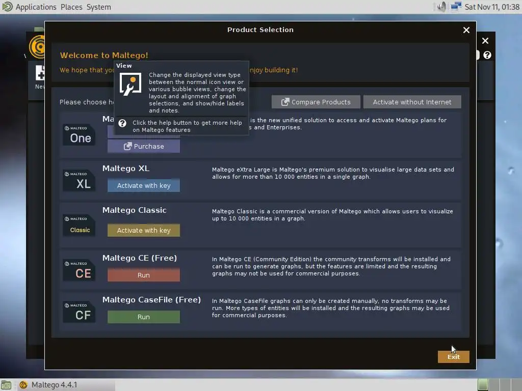522x391 pixels.
Task: Close the Product Selection dialog
Action: 466,30
